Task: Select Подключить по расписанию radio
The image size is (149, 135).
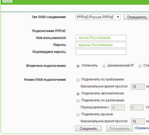Action: pos(78,101)
